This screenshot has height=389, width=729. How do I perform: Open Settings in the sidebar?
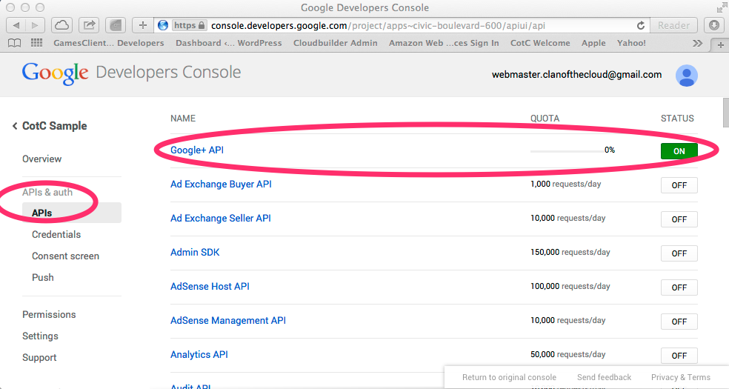coord(41,336)
